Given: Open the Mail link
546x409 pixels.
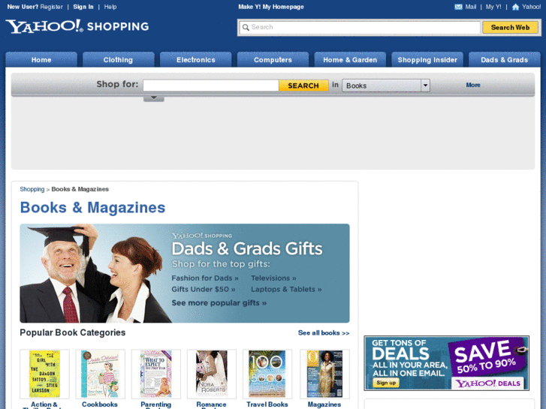Looking at the screenshot, I should (471, 7).
